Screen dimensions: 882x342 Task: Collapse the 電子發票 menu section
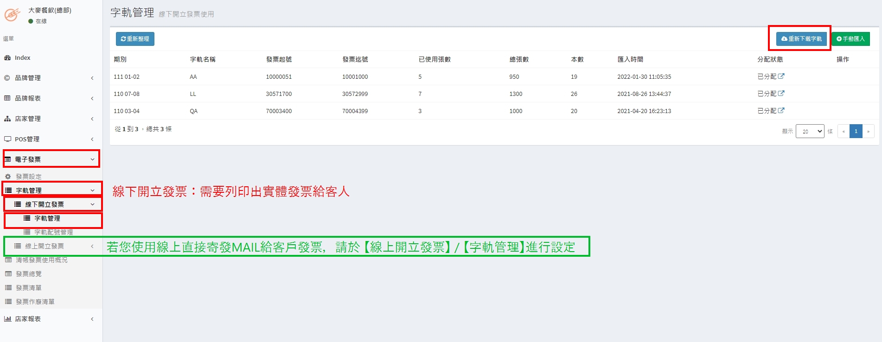pos(51,159)
